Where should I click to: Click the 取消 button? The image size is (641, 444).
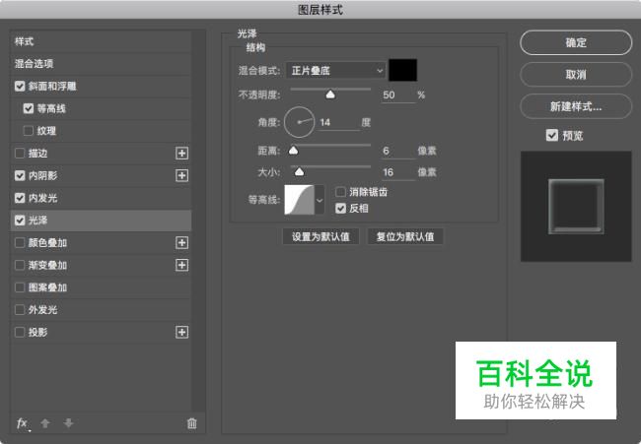pyautogui.click(x=576, y=74)
